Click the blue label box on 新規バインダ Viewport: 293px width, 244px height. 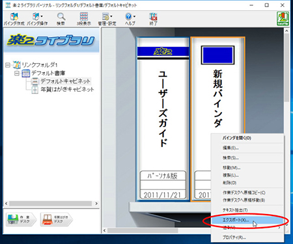[x=217, y=55]
